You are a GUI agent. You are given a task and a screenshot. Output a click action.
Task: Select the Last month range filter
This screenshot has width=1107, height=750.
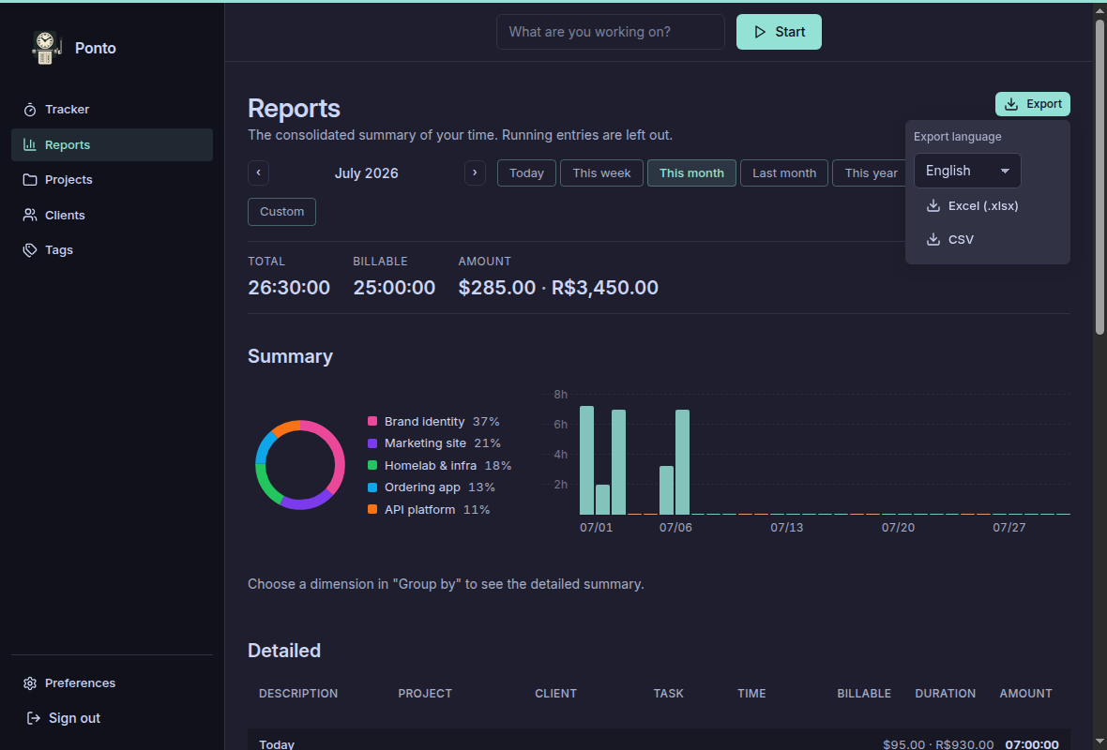tap(783, 172)
